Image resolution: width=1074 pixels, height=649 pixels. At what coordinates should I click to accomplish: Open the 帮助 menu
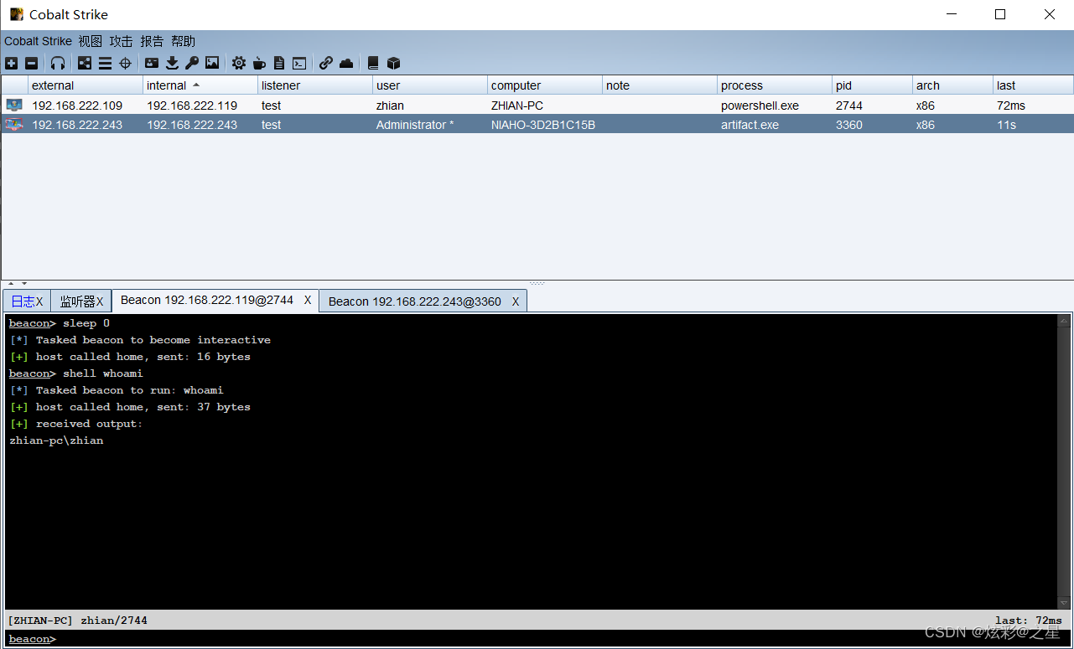click(183, 41)
